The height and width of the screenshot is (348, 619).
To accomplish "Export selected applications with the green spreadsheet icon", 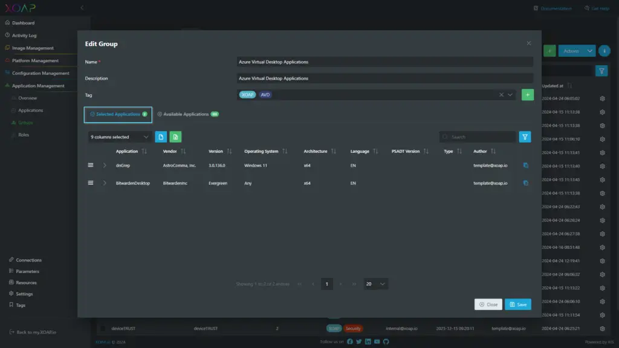I will pos(175,137).
